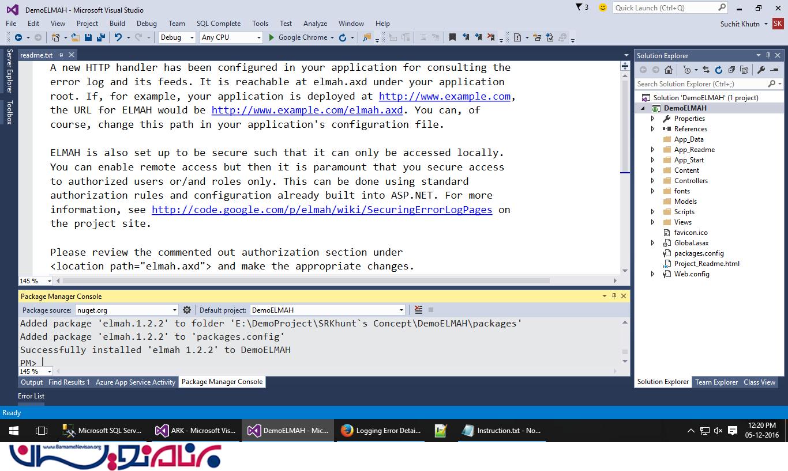
Task: Open Instruction.txt Notepad taskbar item
Action: 502,431
